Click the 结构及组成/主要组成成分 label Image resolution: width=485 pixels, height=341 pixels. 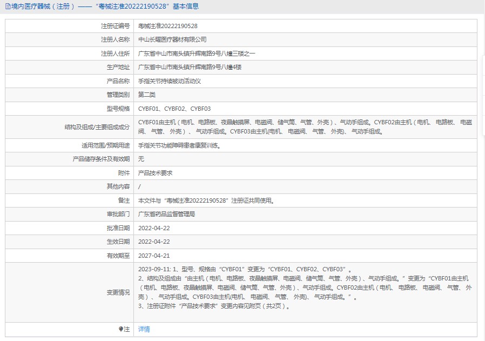pos(97,127)
